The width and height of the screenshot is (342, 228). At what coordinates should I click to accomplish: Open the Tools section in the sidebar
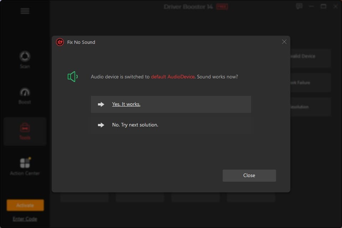tap(25, 131)
